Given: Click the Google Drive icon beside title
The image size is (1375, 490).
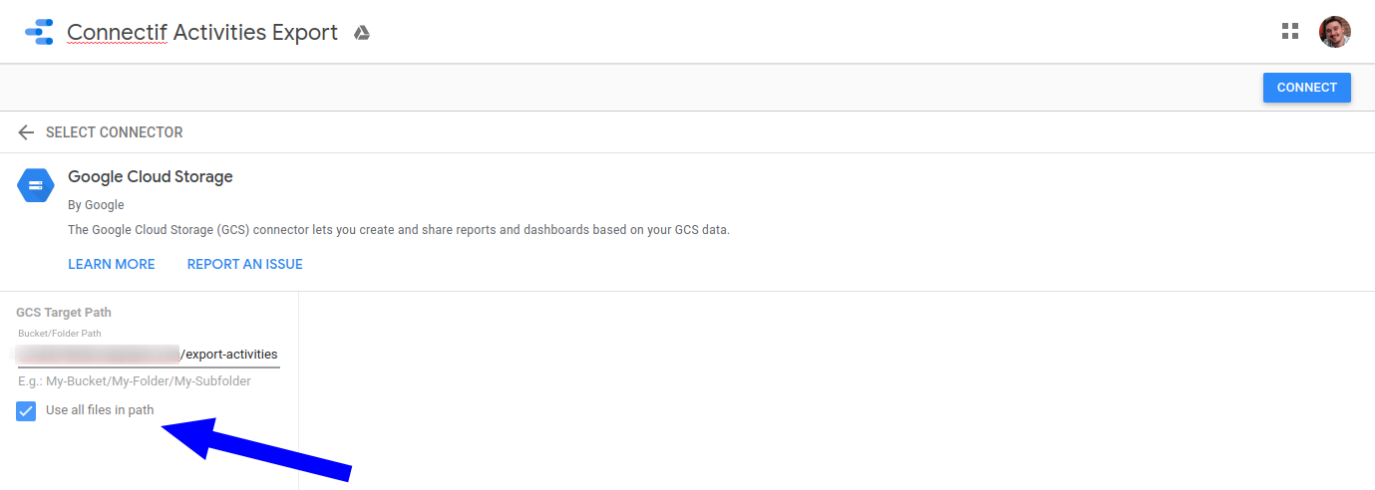Looking at the screenshot, I should pos(362,33).
